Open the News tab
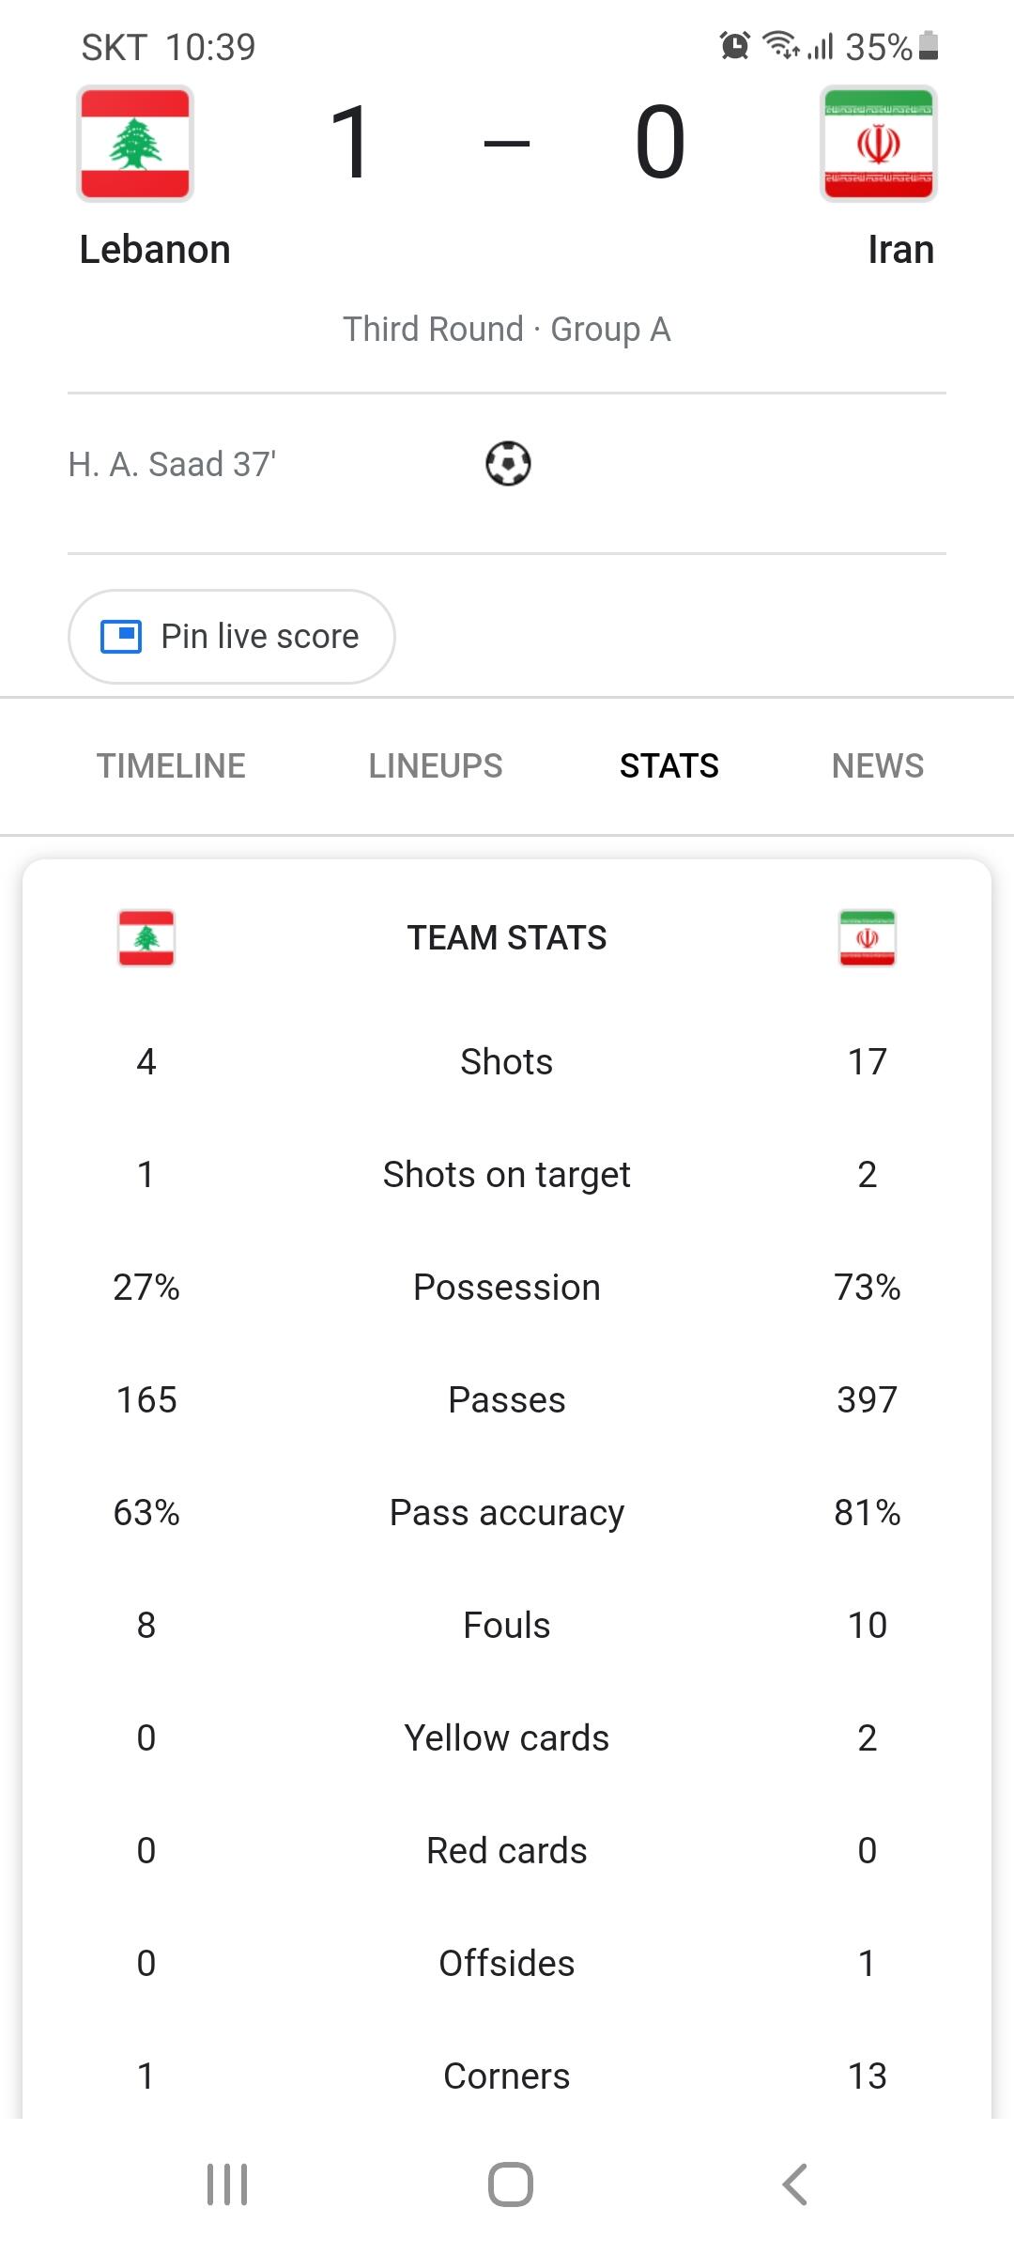This screenshot has width=1014, height=2254. [878, 766]
